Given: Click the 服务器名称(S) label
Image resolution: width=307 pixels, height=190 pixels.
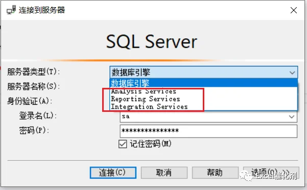Looking at the screenshot, I should (x=34, y=86).
